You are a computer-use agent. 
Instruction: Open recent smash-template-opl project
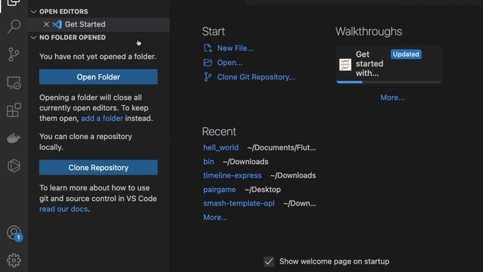point(238,203)
